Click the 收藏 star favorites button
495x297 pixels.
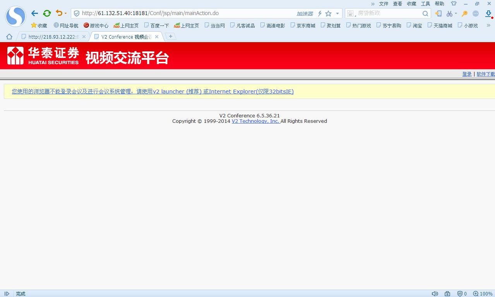39,25
